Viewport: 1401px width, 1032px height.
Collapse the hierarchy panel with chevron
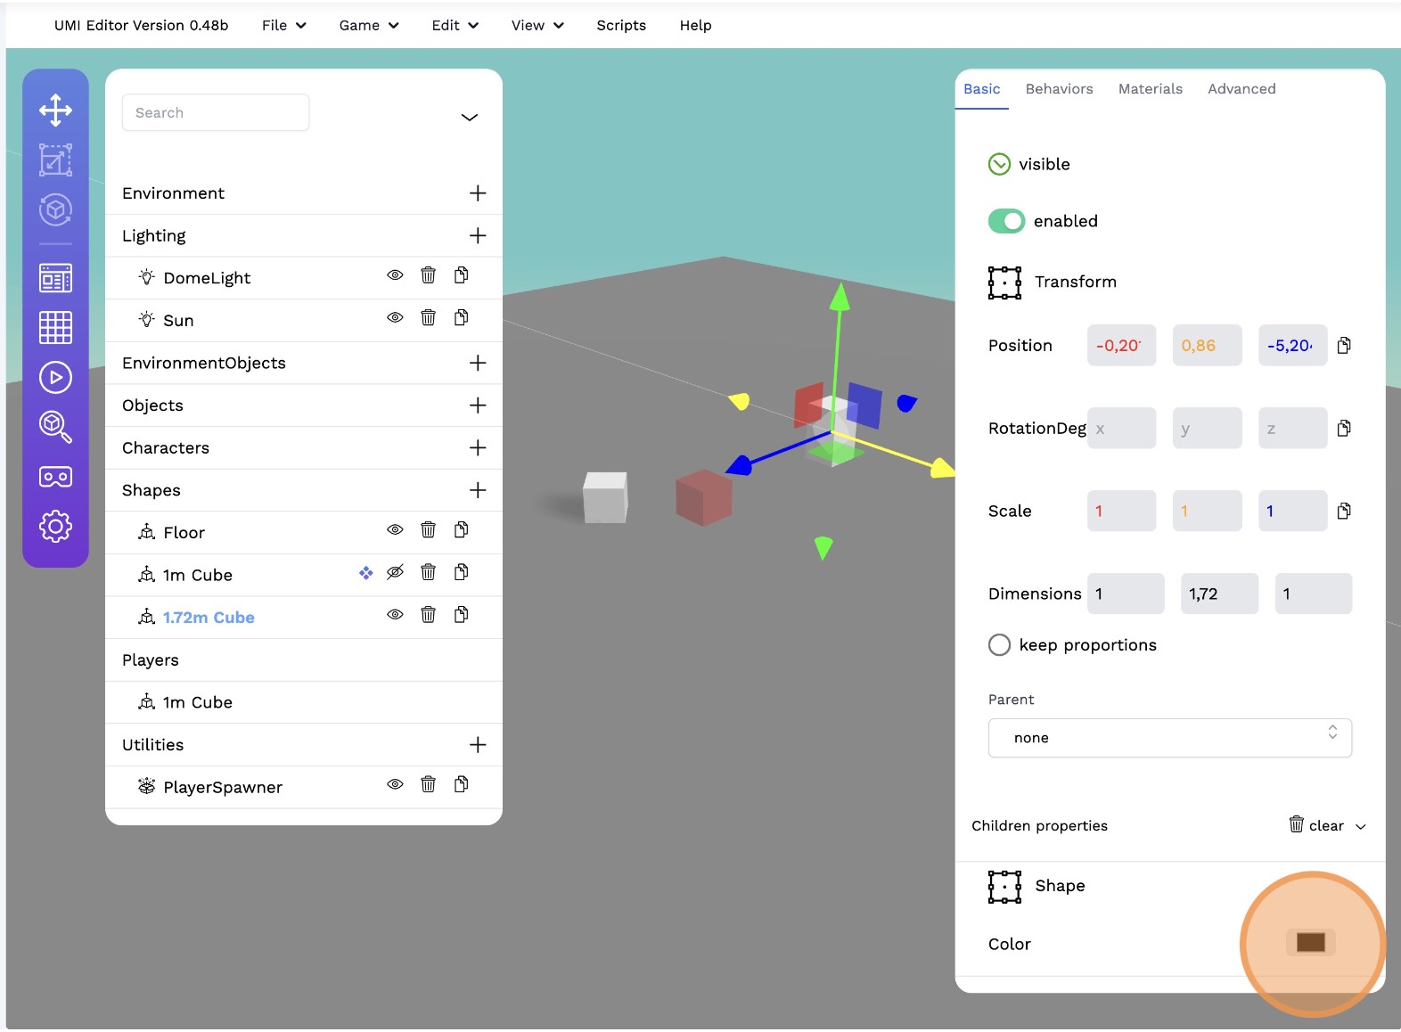click(x=469, y=118)
